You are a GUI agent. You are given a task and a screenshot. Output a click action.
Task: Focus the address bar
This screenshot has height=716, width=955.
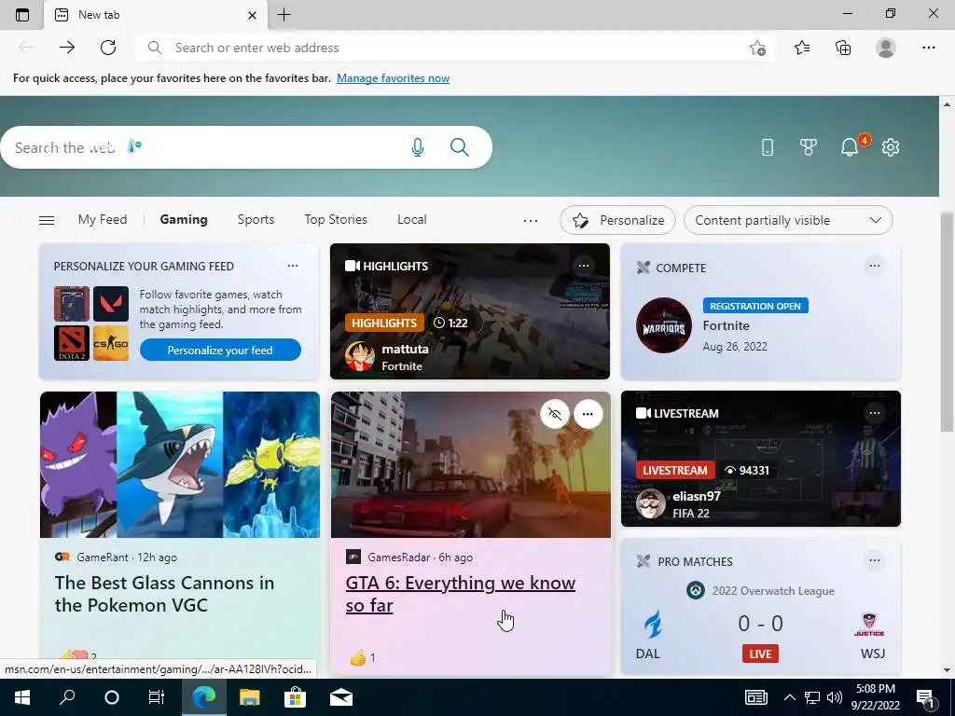click(454, 48)
